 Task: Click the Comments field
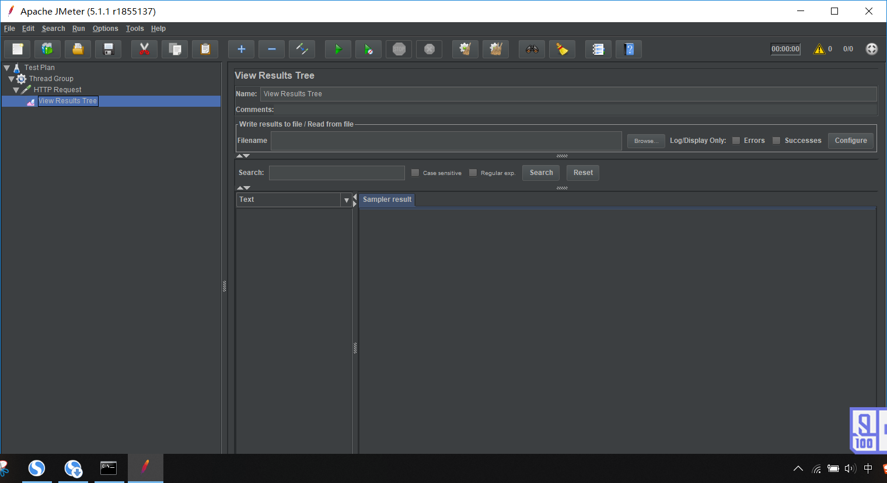click(575, 110)
